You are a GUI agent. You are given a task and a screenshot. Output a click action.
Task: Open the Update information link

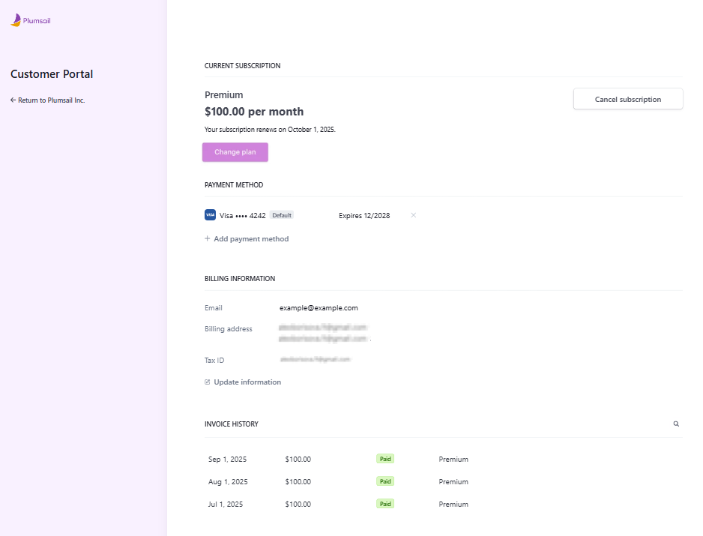pyautogui.click(x=247, y=382)
